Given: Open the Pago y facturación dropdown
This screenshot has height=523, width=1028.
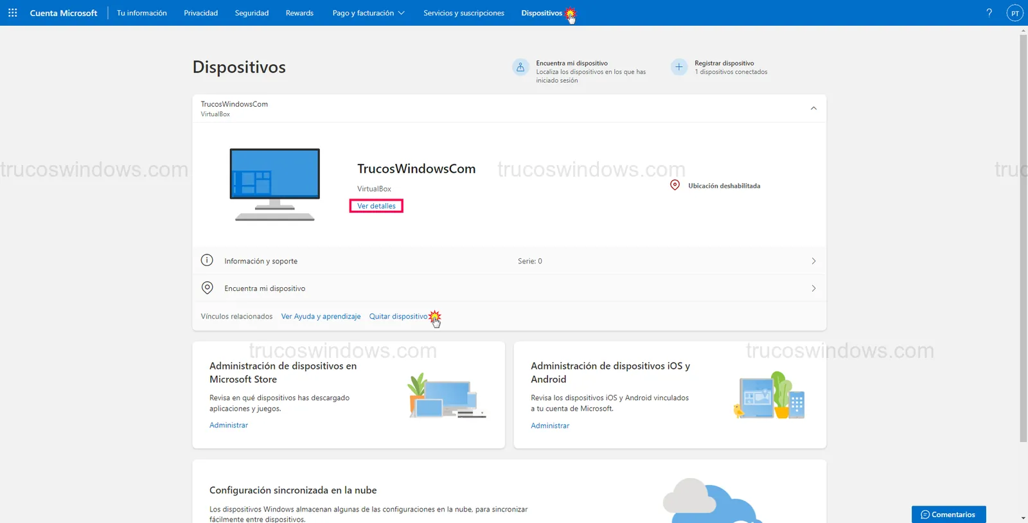Looking at the screenshot, I should 368,13.
